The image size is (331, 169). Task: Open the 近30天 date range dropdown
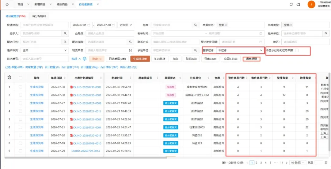tap(126, 25)
